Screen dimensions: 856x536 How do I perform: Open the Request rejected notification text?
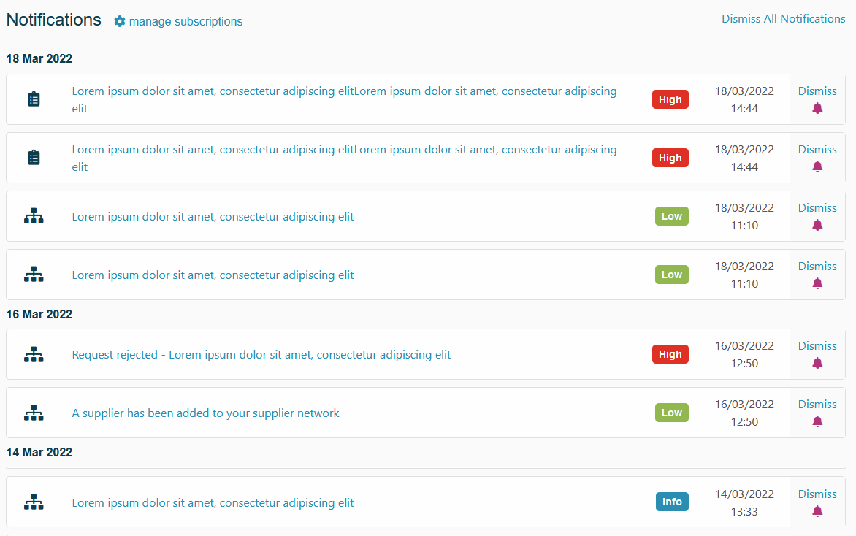click(x=261, y=355)
